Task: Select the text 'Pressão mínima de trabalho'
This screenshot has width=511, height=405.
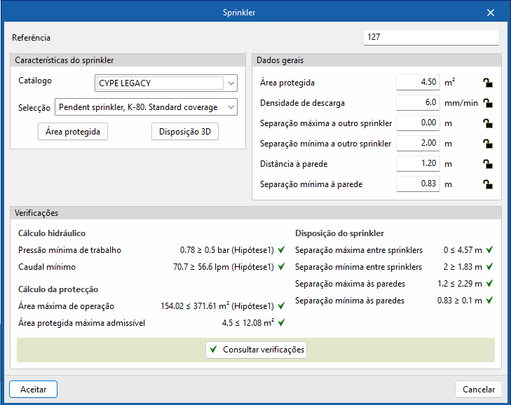Action: coord(69,250)
